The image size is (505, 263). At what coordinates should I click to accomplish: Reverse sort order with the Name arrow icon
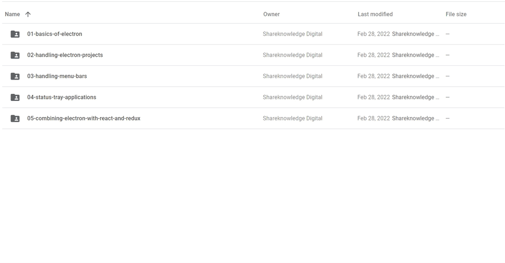[28, 14]
